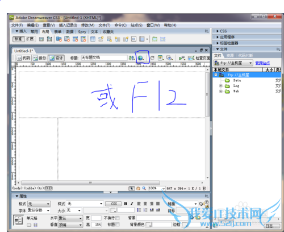The width and height of the screenshot is (284, 232).
Task: Toggle bold B formatting
Action: pyautogui.click(x=126, y=204)
